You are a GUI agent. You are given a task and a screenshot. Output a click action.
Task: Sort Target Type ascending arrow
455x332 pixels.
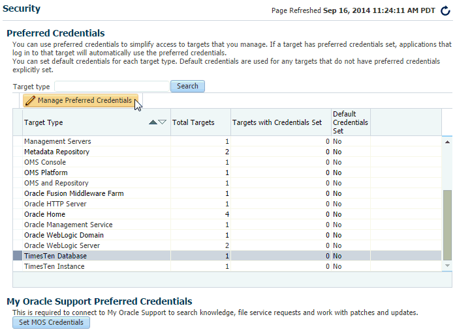coord(153,122)
